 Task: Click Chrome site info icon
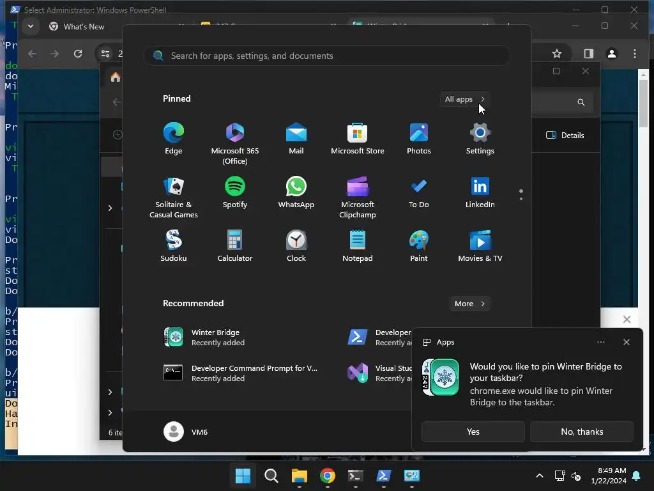point(105,54)
